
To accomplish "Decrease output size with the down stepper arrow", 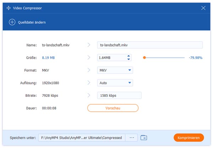I will click(129, 59).
